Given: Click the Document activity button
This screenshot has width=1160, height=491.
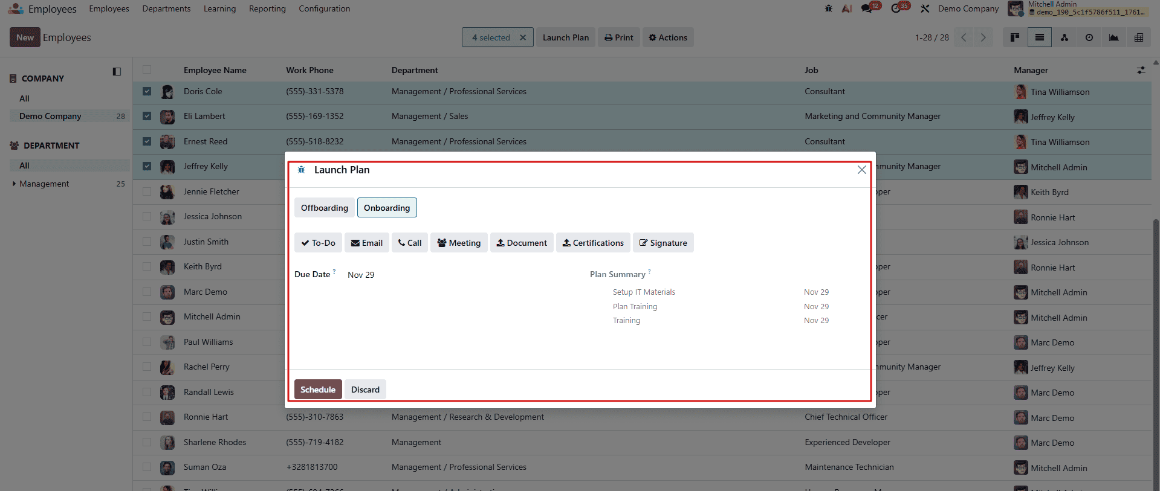Looking at the screenshot, I should click(522, 243).
